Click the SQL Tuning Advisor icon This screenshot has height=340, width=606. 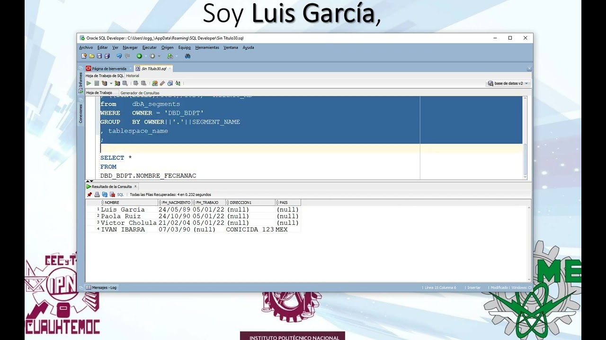[125, 83]
